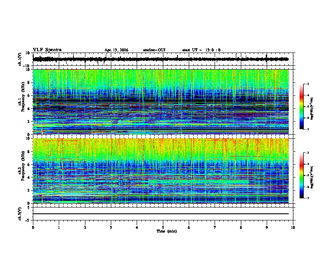
Task: Click the ch.1 "Frequency (kHz)" axis label
Action: point(23,97)
